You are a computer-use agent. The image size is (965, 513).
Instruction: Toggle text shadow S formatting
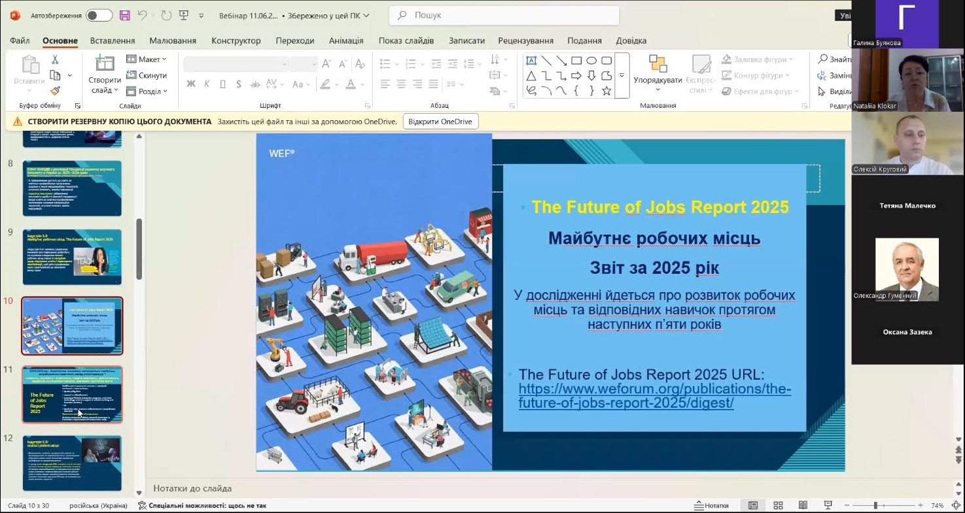click(239, 84)
